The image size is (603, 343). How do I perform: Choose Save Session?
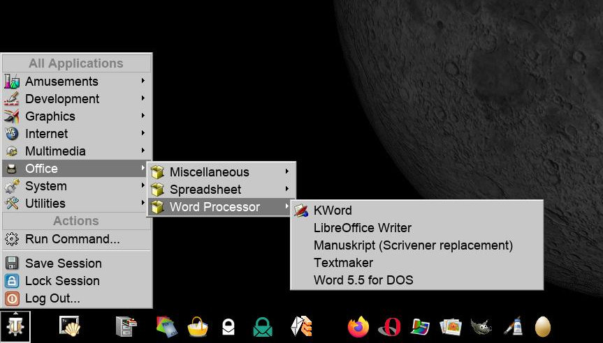tap(77, 264)
